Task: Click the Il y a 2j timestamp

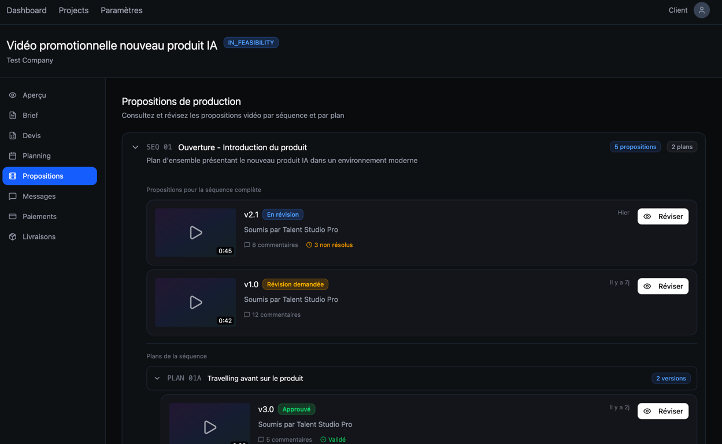Action: click(619, 408)
